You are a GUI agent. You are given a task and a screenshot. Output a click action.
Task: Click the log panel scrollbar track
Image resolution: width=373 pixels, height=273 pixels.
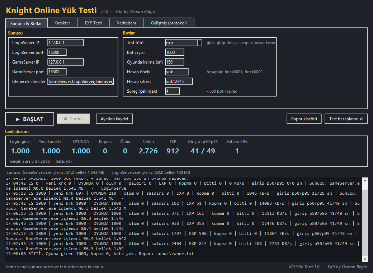click(x=365, y=219)
